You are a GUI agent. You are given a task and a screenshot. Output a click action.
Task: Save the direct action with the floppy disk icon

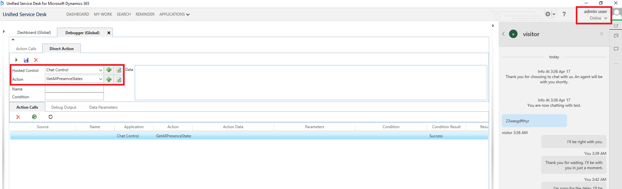point(26,60)
